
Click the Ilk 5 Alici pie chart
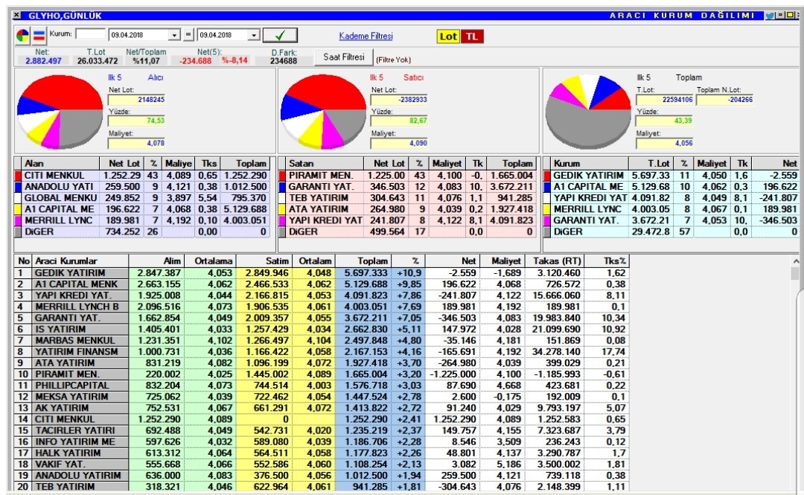(60, 112)
